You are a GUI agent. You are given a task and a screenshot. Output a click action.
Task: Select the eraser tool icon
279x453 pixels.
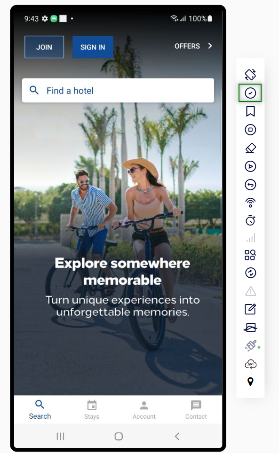250,148
